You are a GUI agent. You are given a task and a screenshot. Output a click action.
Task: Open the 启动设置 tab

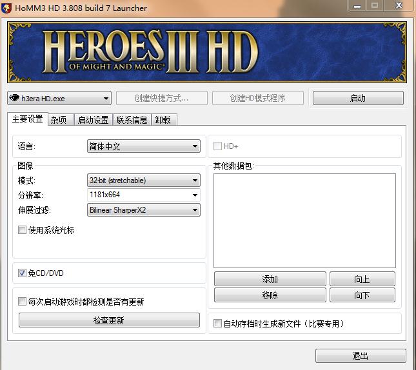click(x=94, y=120)
